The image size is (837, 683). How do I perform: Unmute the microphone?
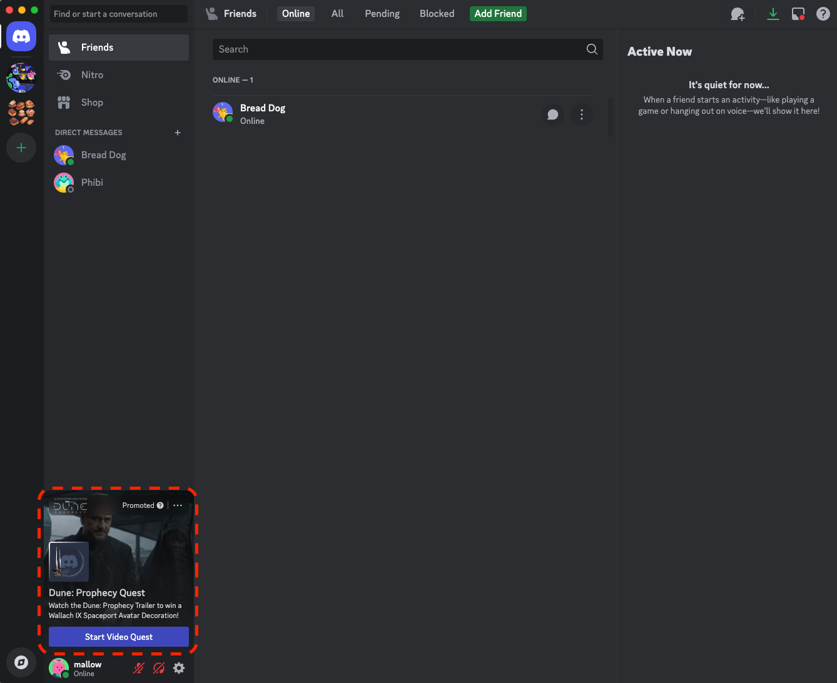tap(138, 668)
